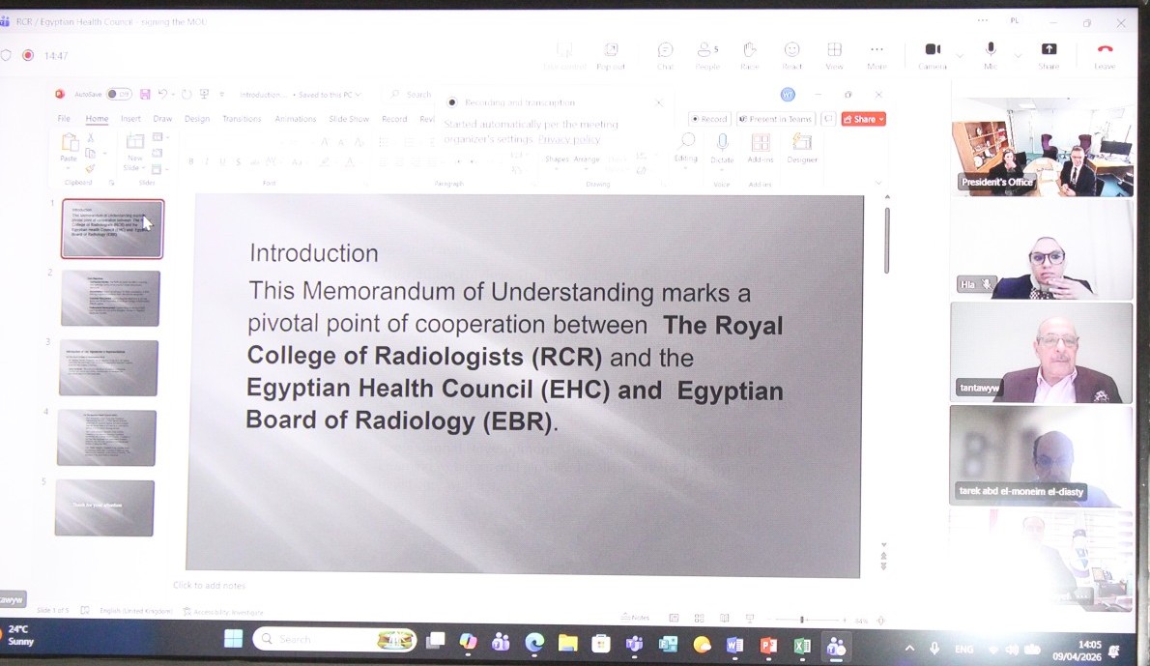Open the slide Layout dropdown
This screenshot has height=666, width=1150.
[x=159, y=137]
